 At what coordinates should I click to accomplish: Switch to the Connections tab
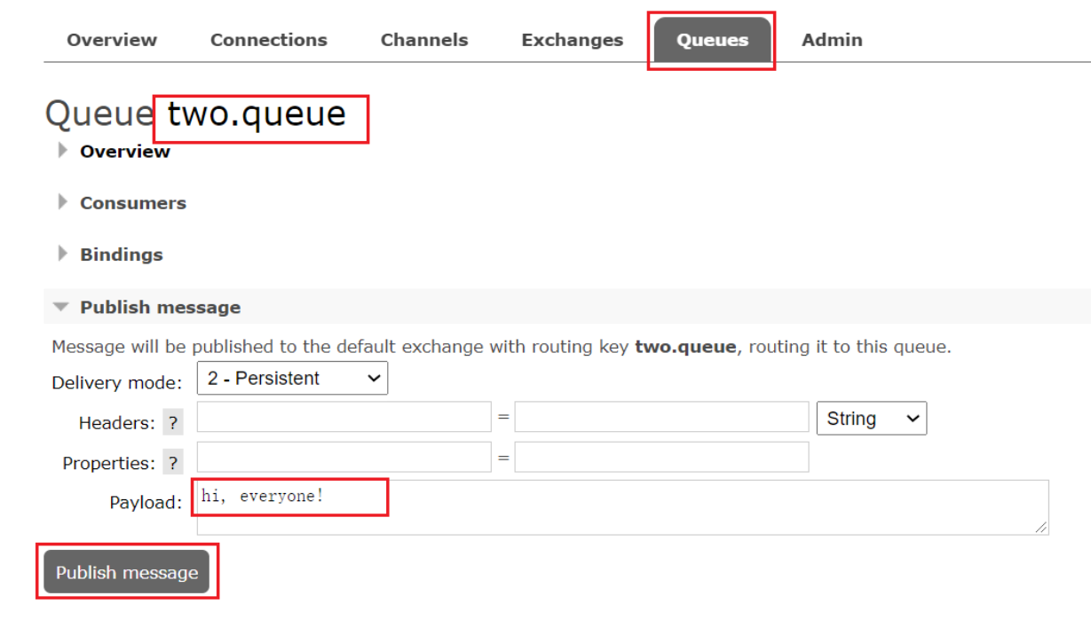[x=268, y=40]
